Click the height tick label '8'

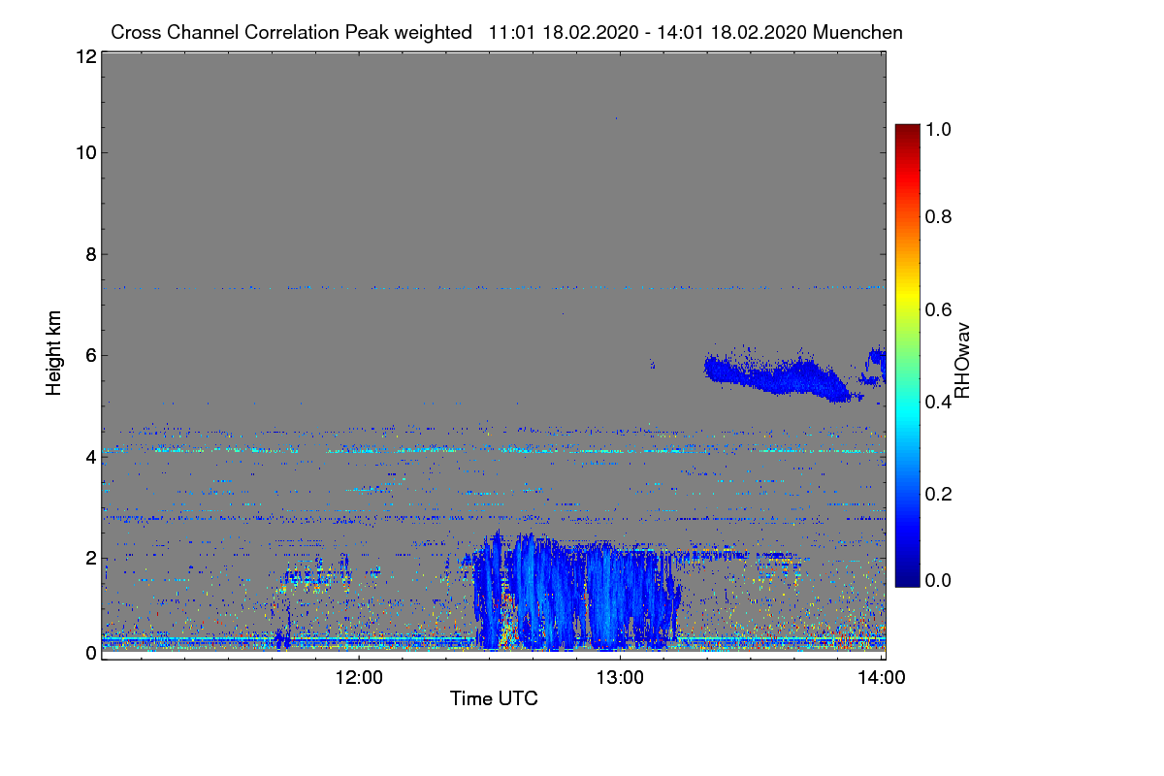(89, 254)
